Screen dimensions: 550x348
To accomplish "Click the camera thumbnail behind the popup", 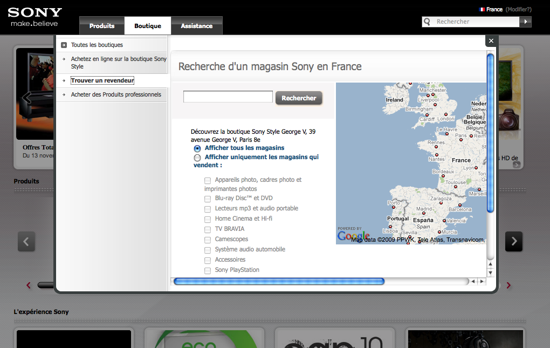I will pos(508,120).
